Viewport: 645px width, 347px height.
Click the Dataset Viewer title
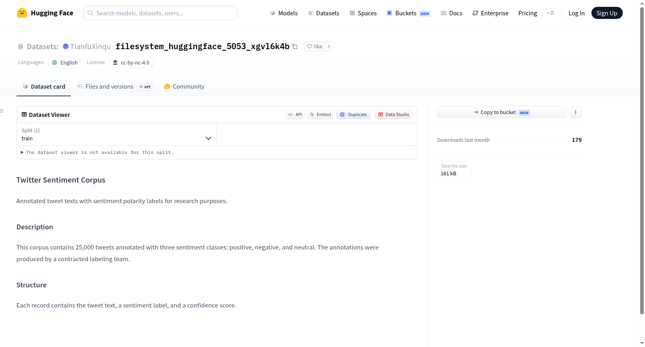pyautogui.click(x=50, y=115)
